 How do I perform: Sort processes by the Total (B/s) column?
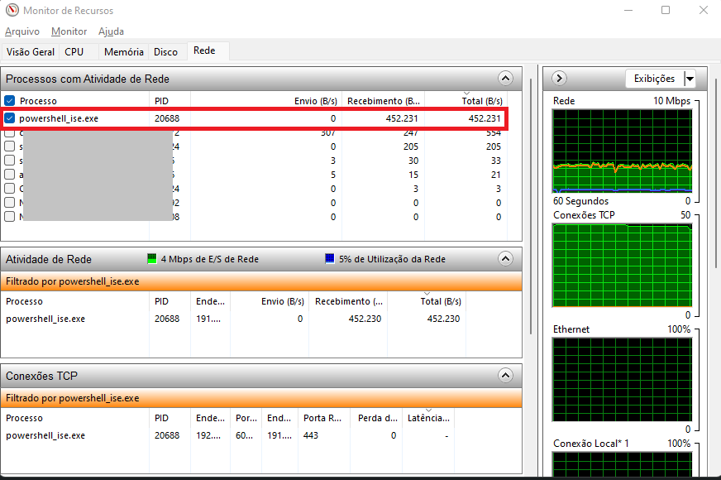tap(482, 100)
